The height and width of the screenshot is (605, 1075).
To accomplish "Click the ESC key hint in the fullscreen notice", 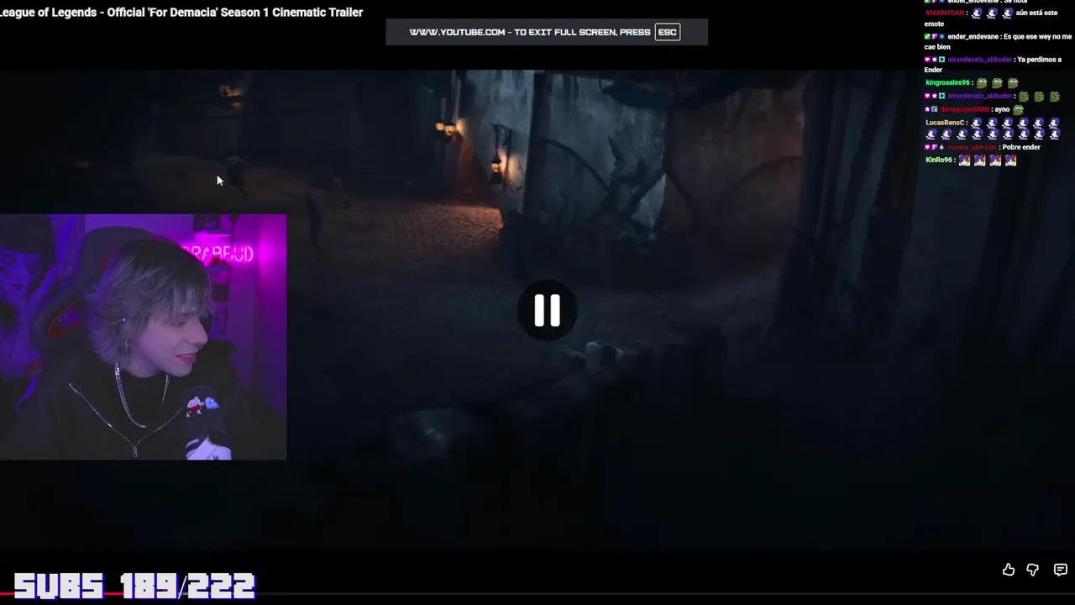I will [x=668, y=32].
